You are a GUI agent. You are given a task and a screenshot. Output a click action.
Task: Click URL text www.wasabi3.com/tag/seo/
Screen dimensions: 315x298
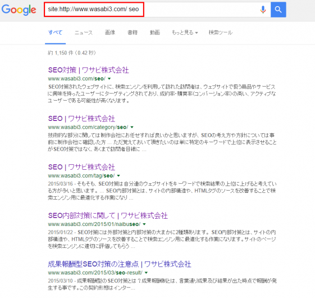pyautogui.click(x=81, y=175)
